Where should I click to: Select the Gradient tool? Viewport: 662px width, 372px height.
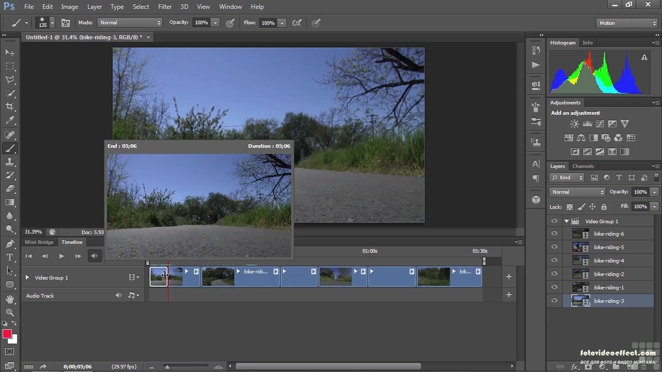(x=10, y=202)
